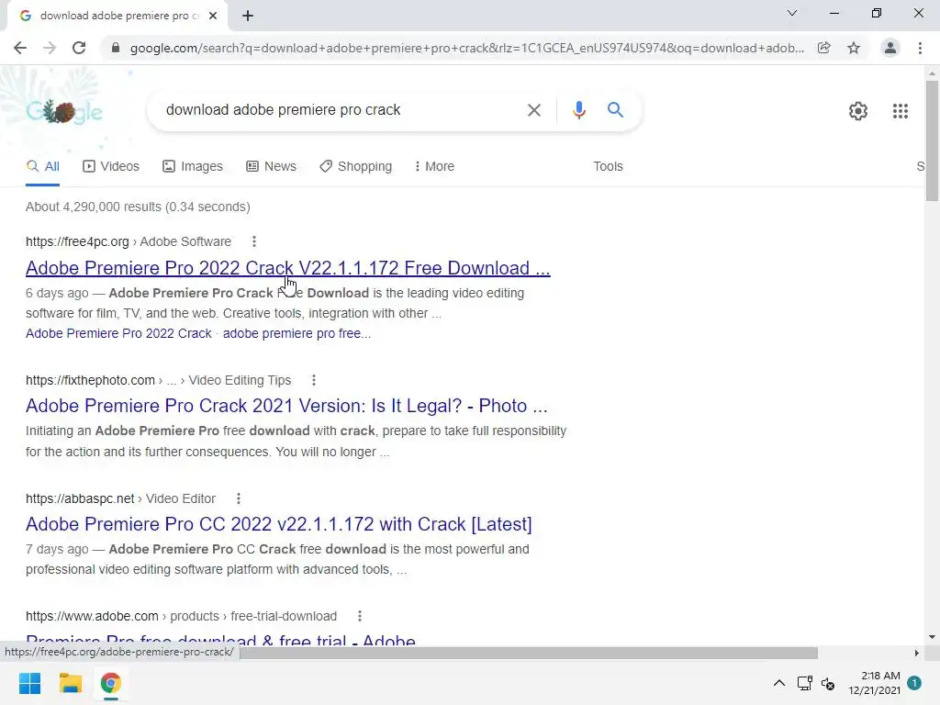Open search Tools filters
The image size is (940, 705).
608,167
